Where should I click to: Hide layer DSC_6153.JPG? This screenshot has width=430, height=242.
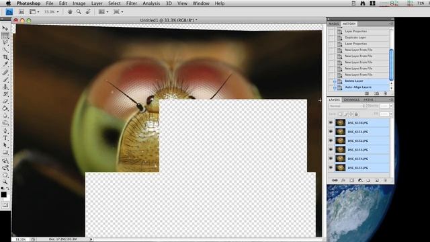click(331, 150)
